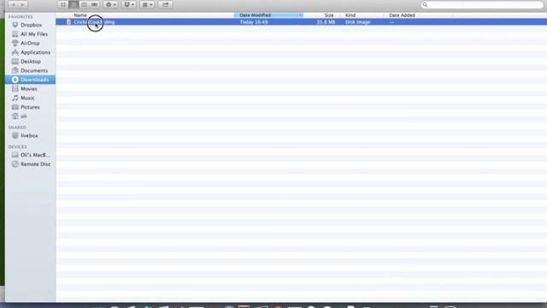Sort by the Name column header
Screen dimensions: 547x308
pos(79,15)
